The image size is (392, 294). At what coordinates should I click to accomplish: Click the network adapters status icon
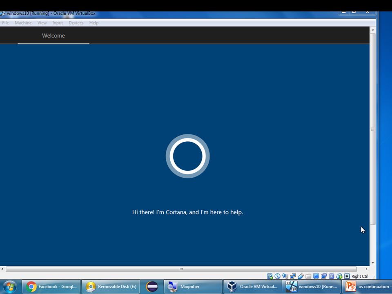click(x=293, y=276)
